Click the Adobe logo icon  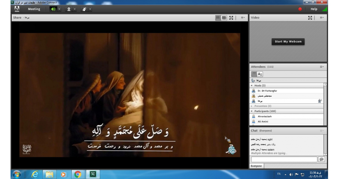17,9
